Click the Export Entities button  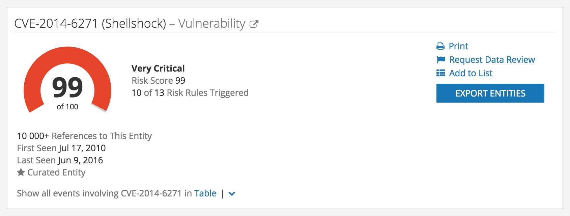click(x=490, y=93)
